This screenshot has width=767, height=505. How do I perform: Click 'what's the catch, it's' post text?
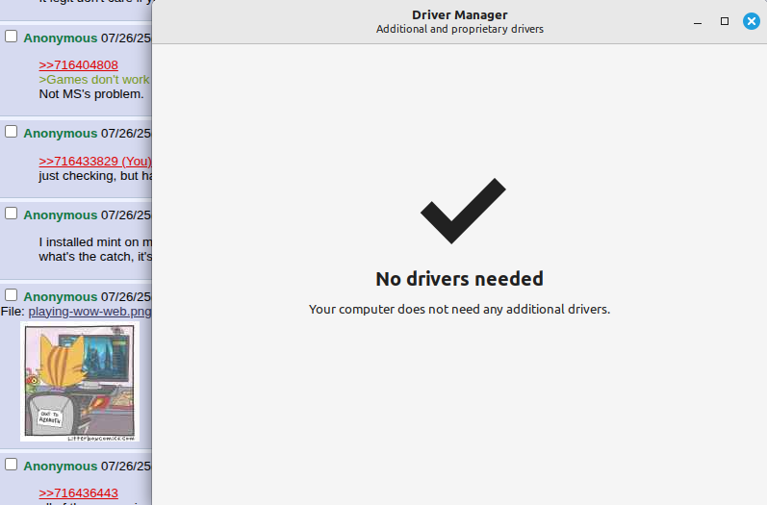coord(95,257)
